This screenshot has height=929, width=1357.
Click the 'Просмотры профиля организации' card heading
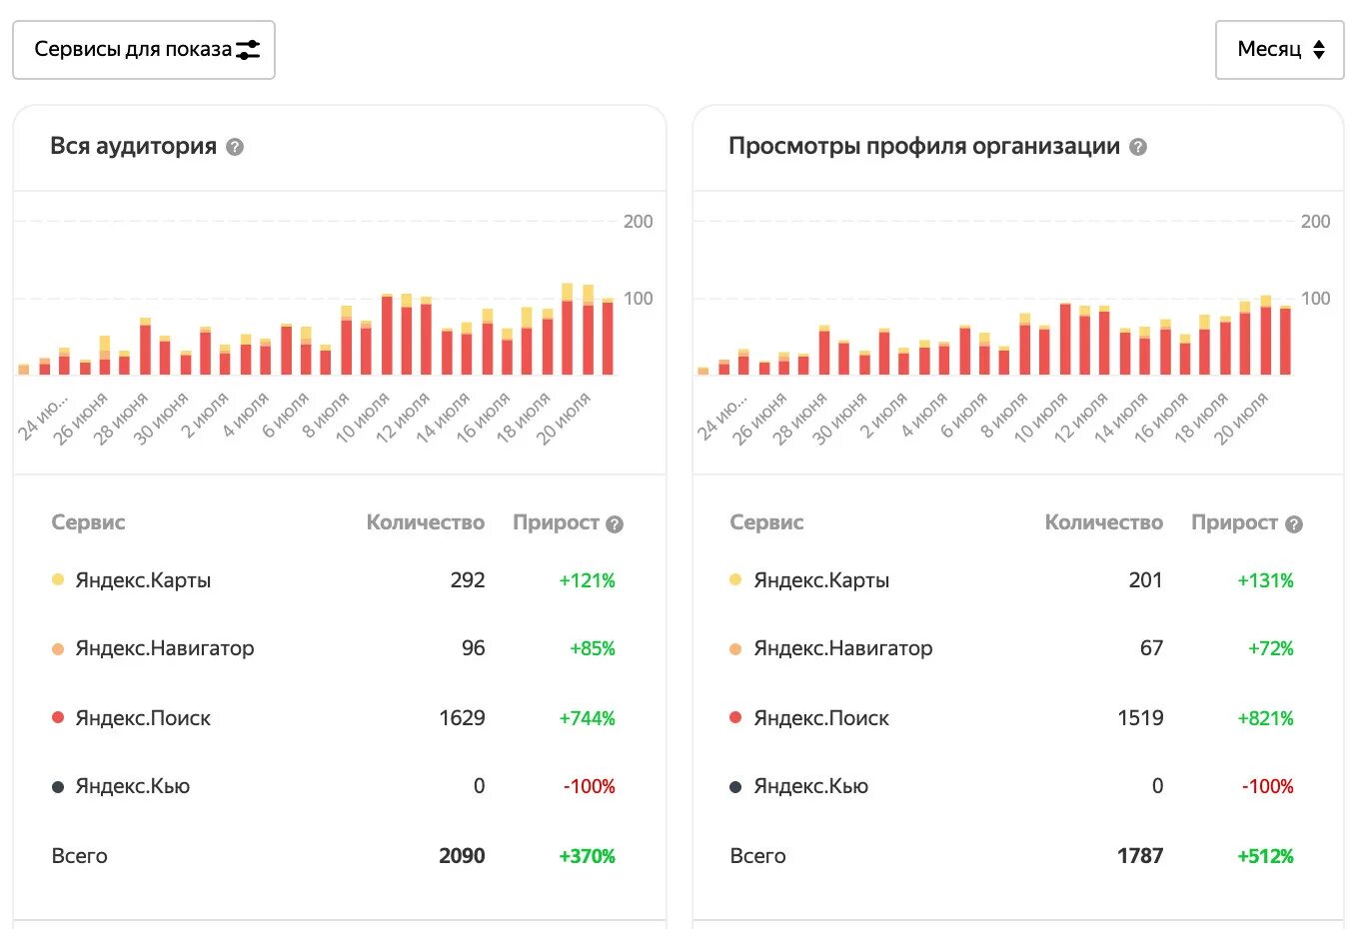[x=924, y=146]
